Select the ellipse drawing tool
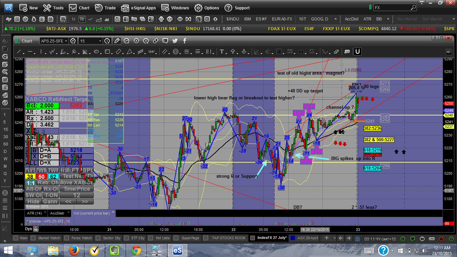Screen dimensions: 457x257 pos(96,52)
